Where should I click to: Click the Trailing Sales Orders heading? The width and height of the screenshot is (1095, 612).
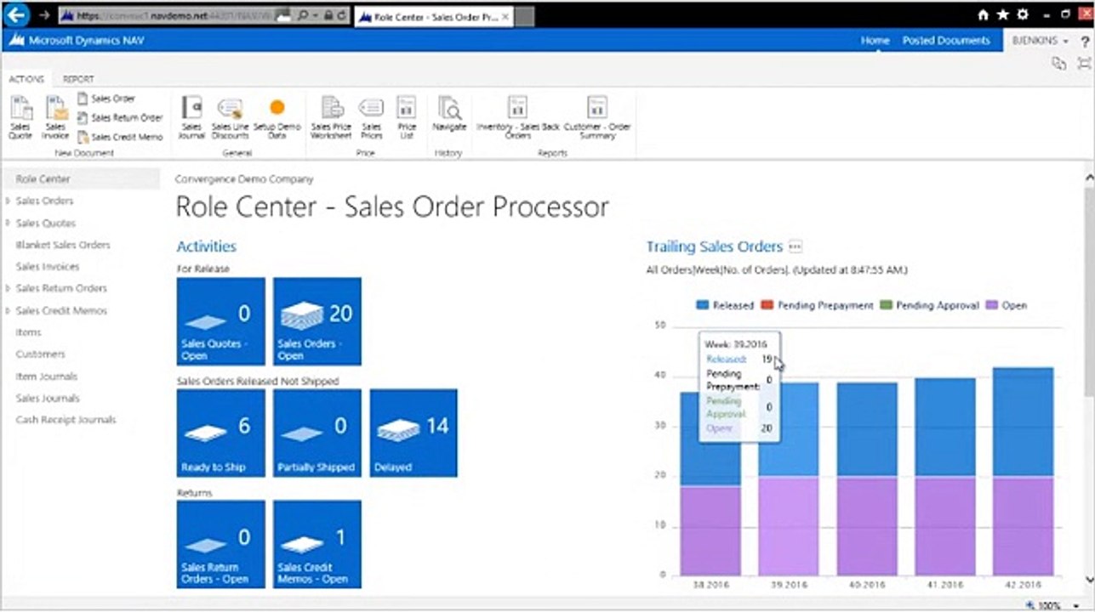tap(715, 246)
